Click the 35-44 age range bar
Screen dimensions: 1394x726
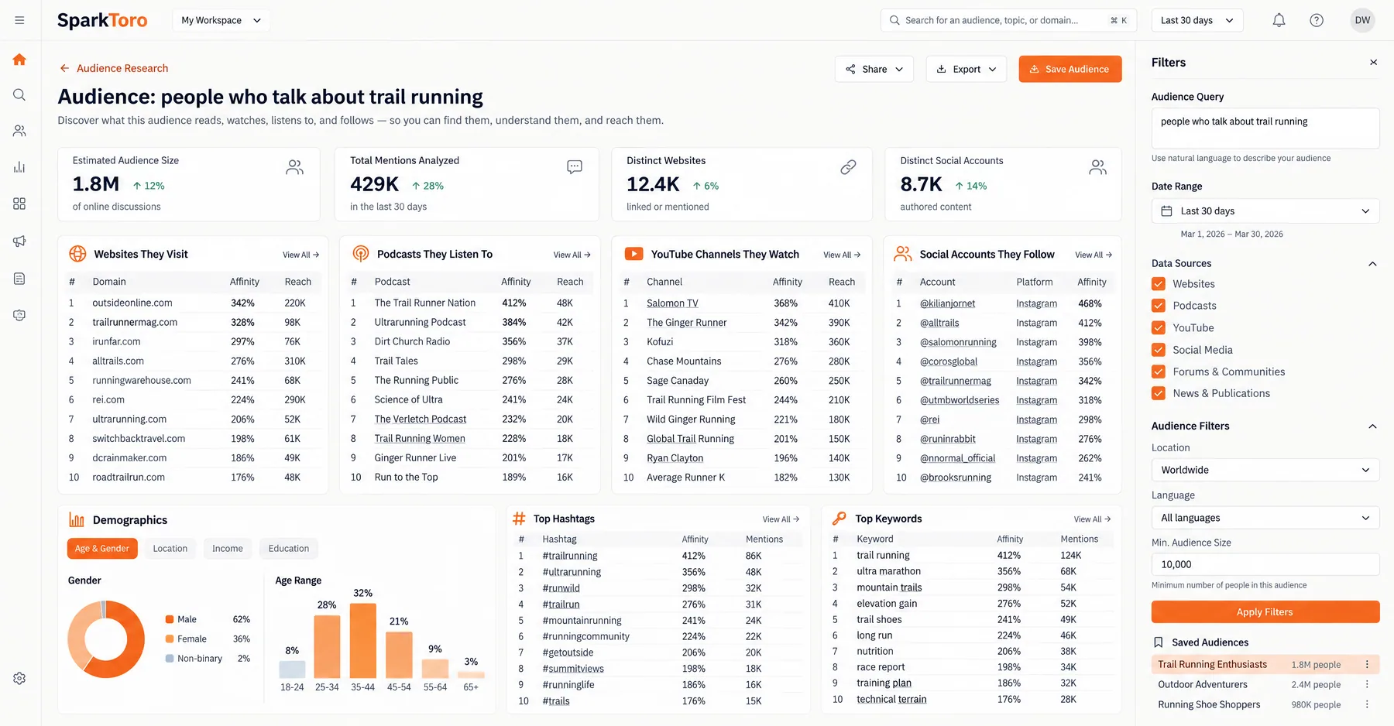(362, 641)
